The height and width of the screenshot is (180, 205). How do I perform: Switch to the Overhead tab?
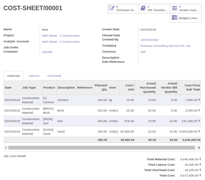pyautogui.click(x=54, y=76)
